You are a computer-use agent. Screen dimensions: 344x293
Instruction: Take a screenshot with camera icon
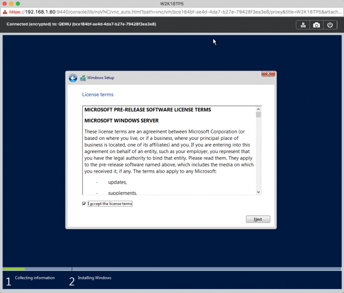[x=316, y=25]
